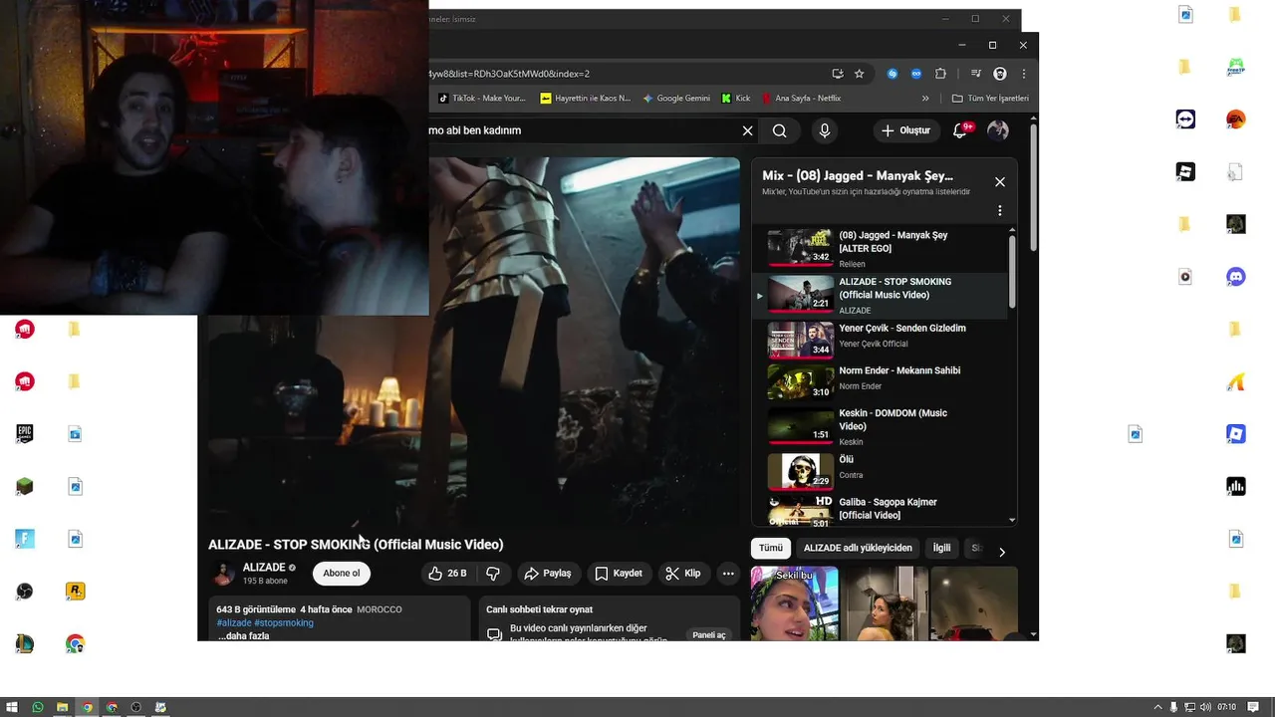Click the install app icon in address bar
The height and width of the screenshot is (717, 1275).
point(838,74)
